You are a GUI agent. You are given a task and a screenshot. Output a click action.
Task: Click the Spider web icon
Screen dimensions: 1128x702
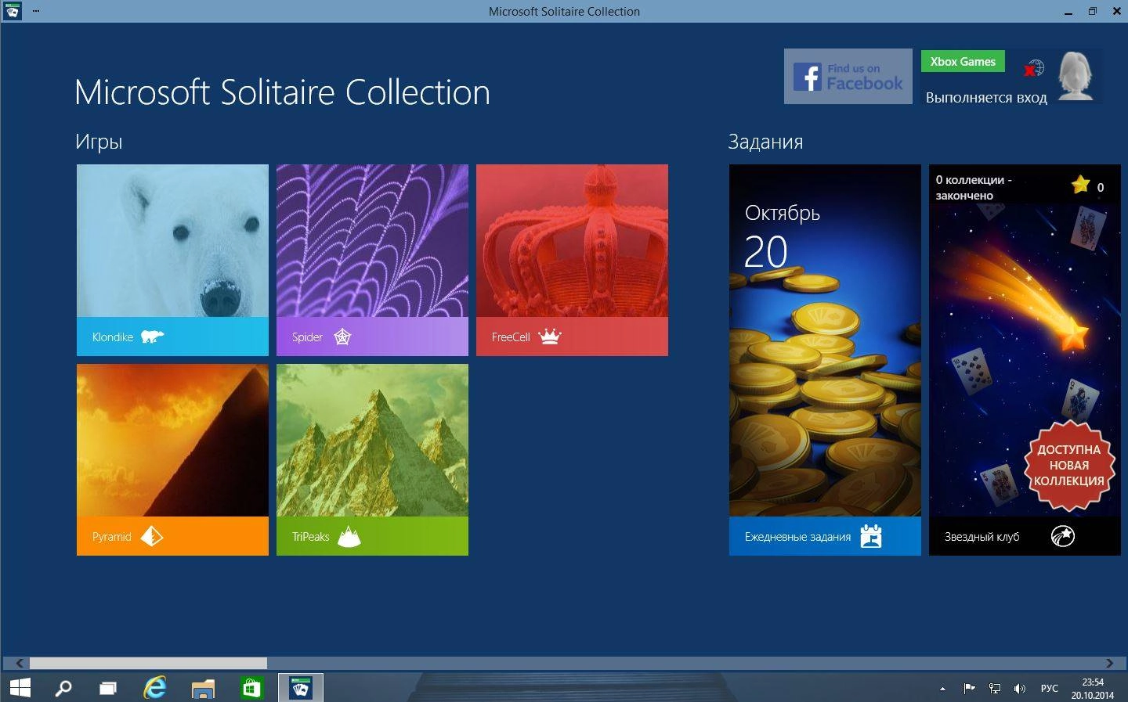342,337
